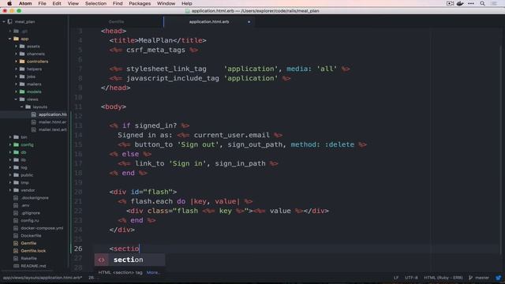Click the Docker whale menu bar icon
The width and height of the screenshot is (505, 284).
coord(460,3)
